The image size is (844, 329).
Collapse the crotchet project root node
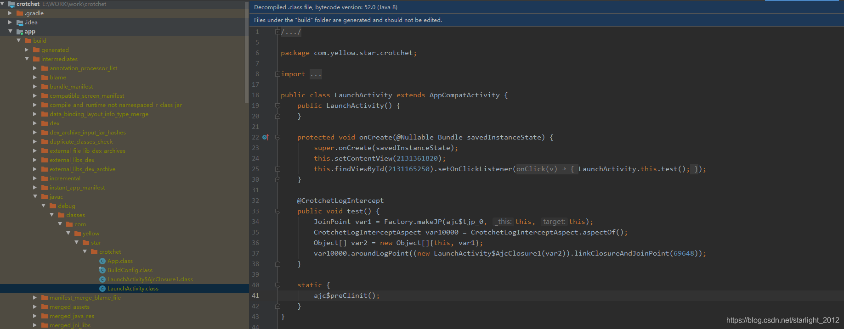pos(2,4)
